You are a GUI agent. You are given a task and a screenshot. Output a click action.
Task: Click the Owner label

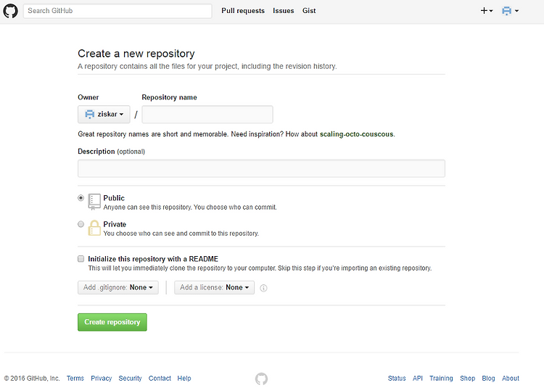(x=88, y=97)
